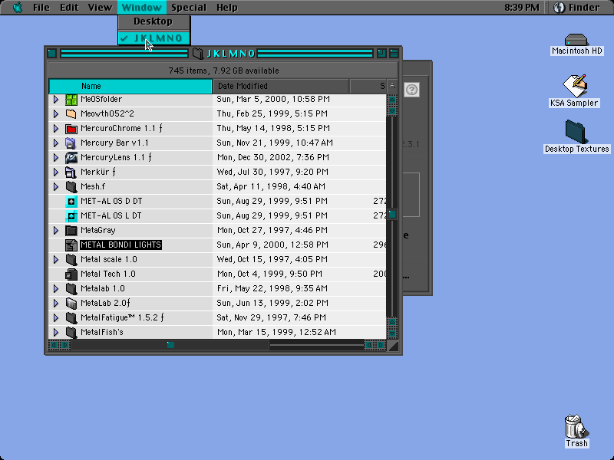Open the File menu

41,8
